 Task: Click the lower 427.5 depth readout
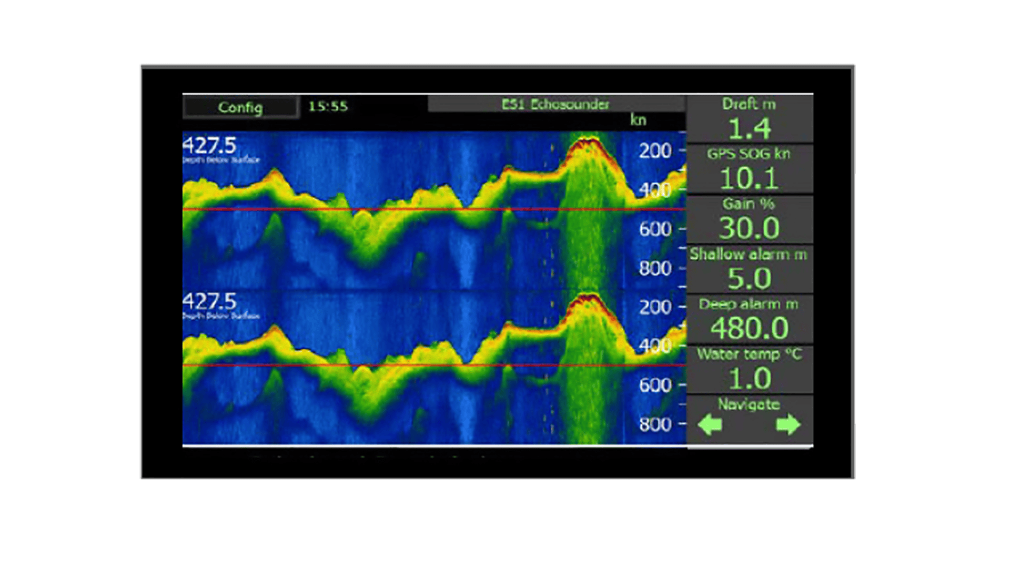coord(209,302)
